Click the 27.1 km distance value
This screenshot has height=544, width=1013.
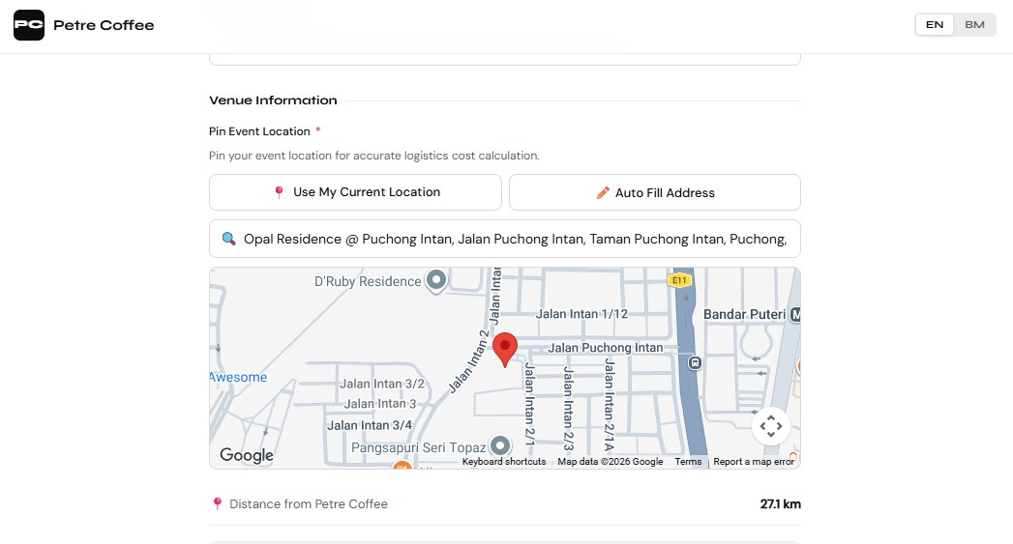tap(781, 504)
